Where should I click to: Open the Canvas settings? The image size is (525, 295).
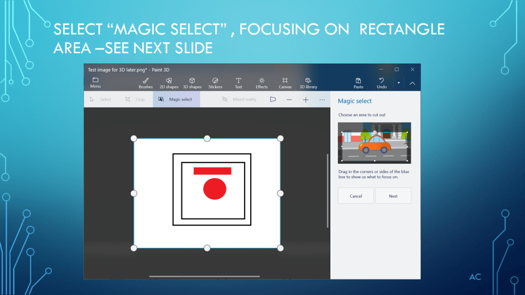tap(285, 83)
